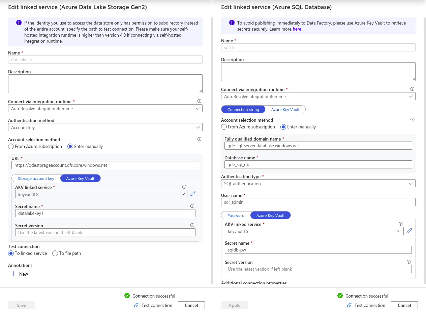This screenshot has height=312, width=426.
Task: Click info icon beside SQL Secret version
Action: click(x=408, y=262)
